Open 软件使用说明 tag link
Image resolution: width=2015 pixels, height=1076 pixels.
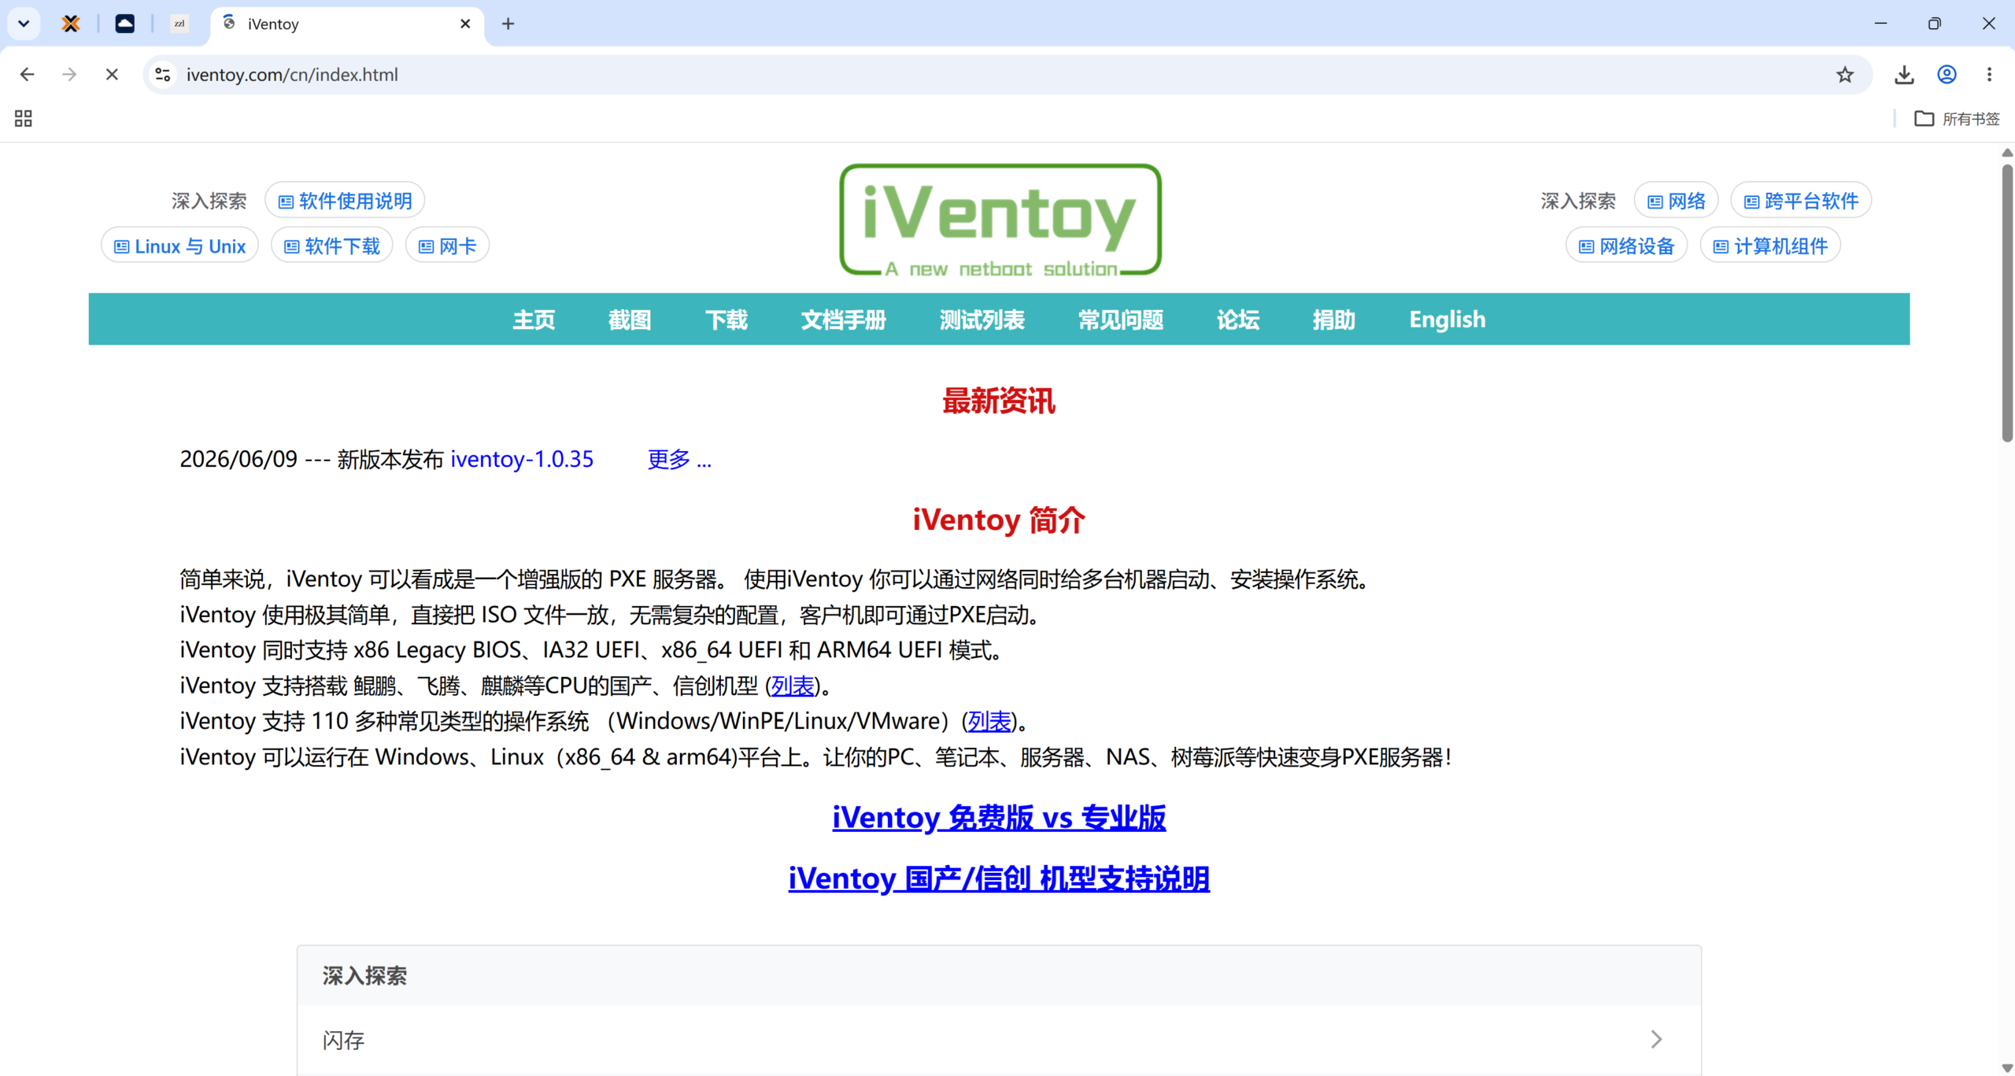pos(345,201)
